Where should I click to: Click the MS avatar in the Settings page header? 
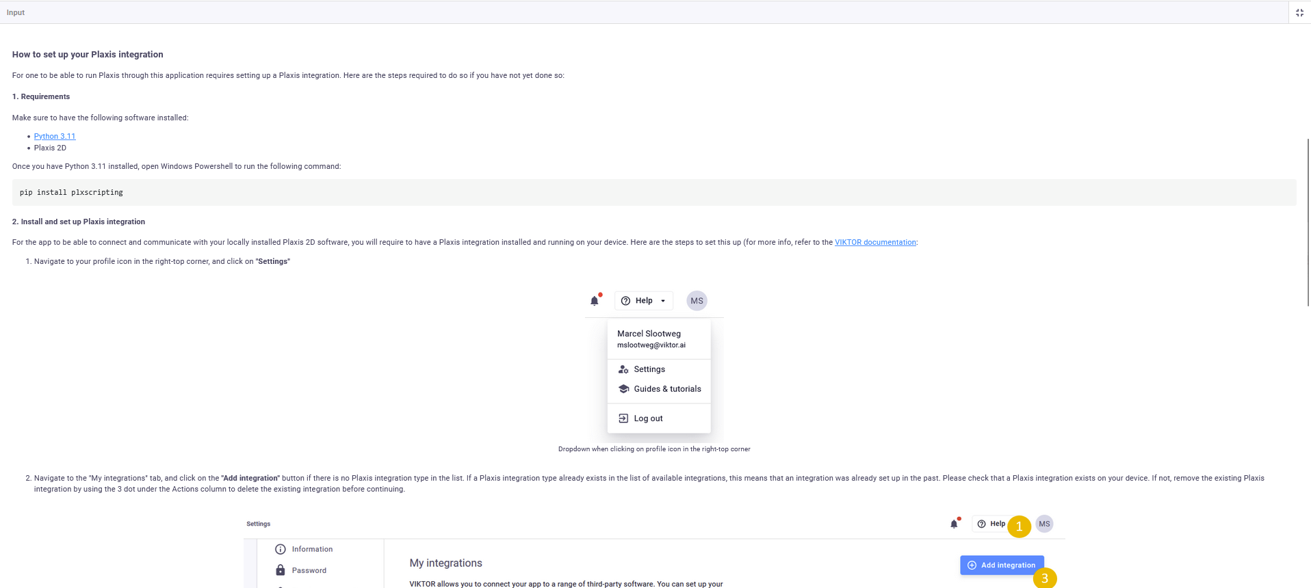(x=1044, y=524)
